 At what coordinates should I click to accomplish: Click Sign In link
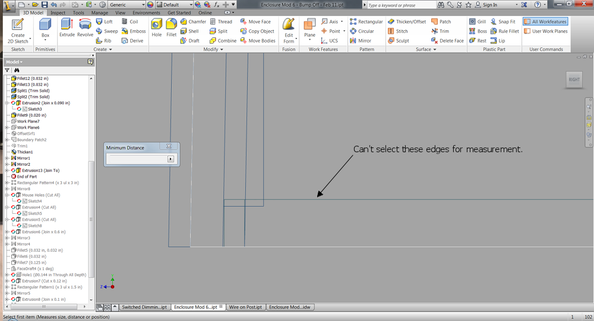[x=489, y=5]
